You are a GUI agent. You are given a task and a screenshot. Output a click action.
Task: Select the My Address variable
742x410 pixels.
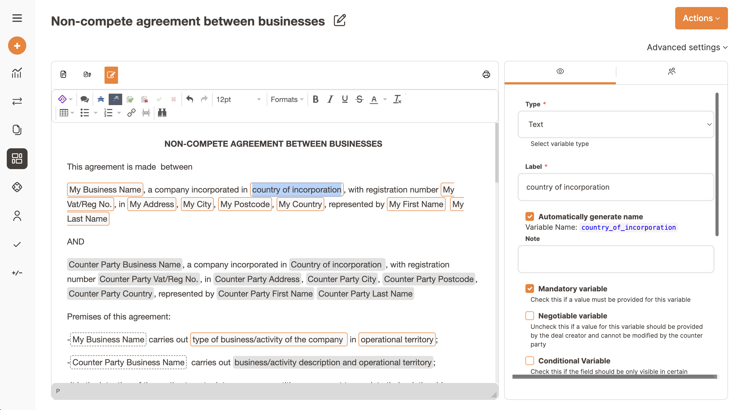(x=152, y=204)
